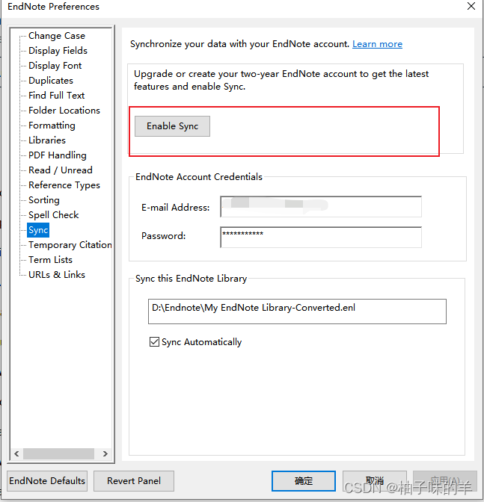Click the Revert Panel button

pos(134,481)
